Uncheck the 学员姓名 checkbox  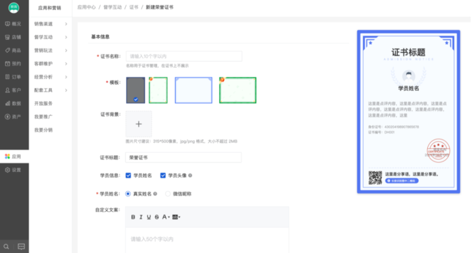129,175
